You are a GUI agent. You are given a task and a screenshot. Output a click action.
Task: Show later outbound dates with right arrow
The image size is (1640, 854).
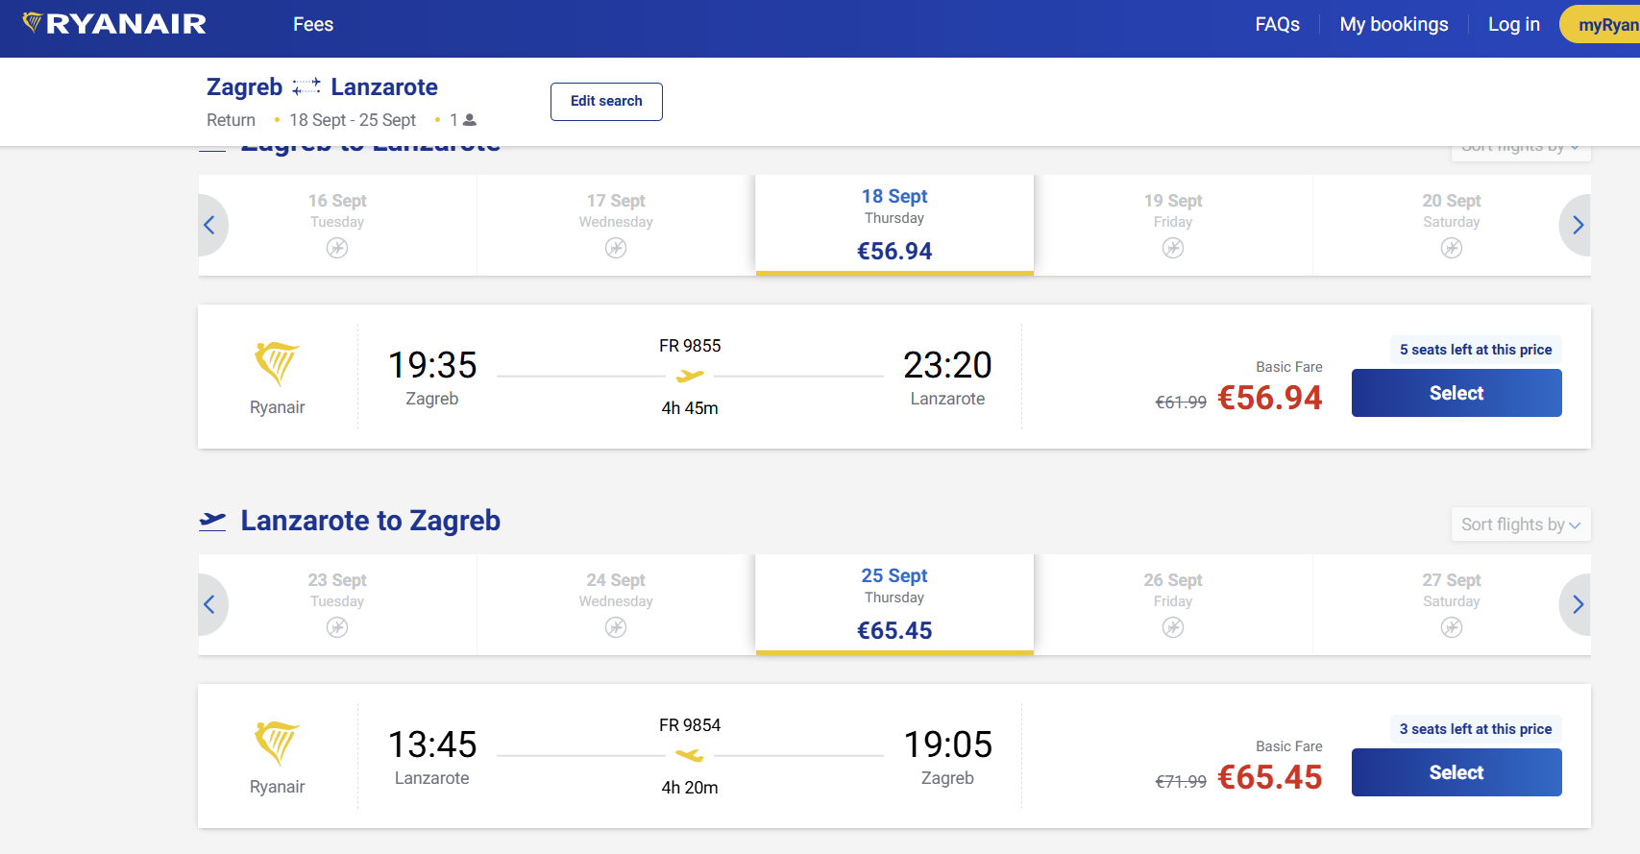[1578, 226]
